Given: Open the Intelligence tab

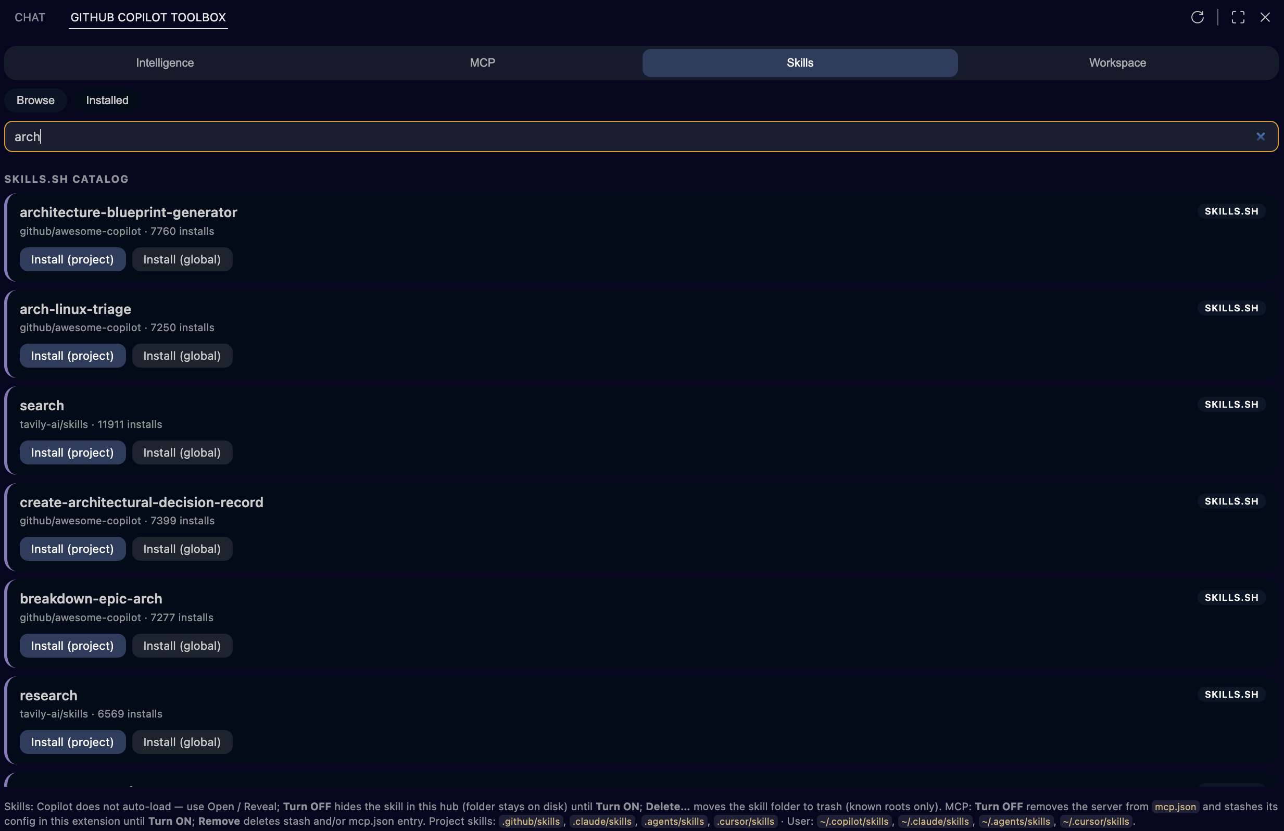Looking at the screenshot, I should coord(165,62).
